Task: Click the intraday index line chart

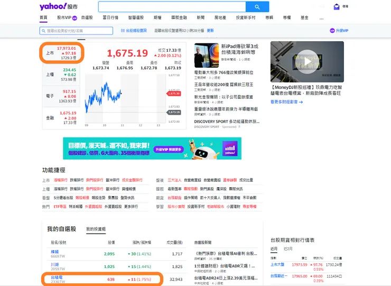Action: [x=125, y=99]
